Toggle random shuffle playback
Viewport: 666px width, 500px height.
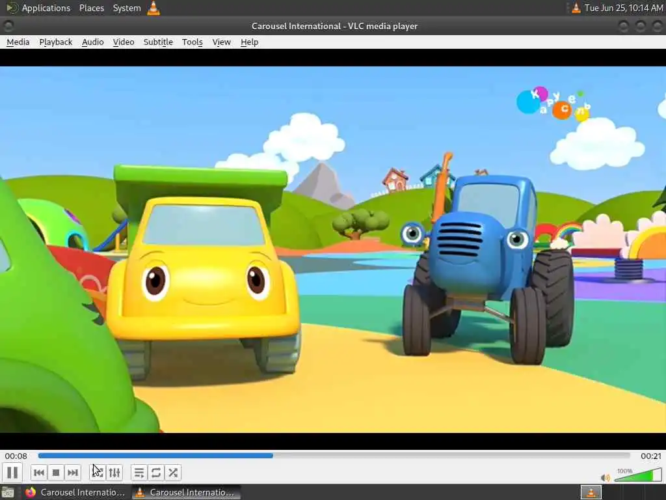pos(173,473)
